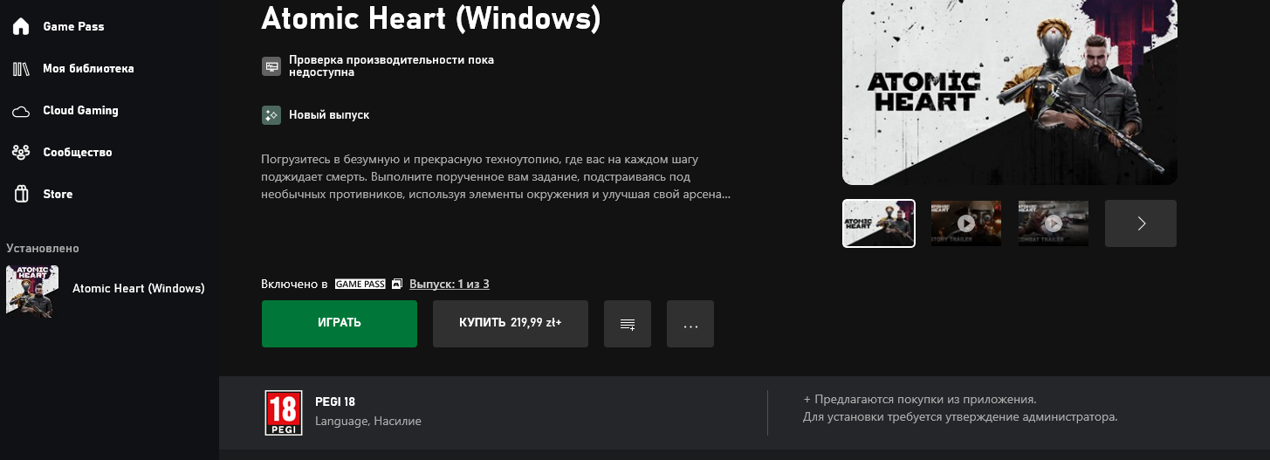Image resolution: width=1270 pixels, height=460 pixels.
Task: Click the green ИГРАТЬ button
Action: coord(340,324)
